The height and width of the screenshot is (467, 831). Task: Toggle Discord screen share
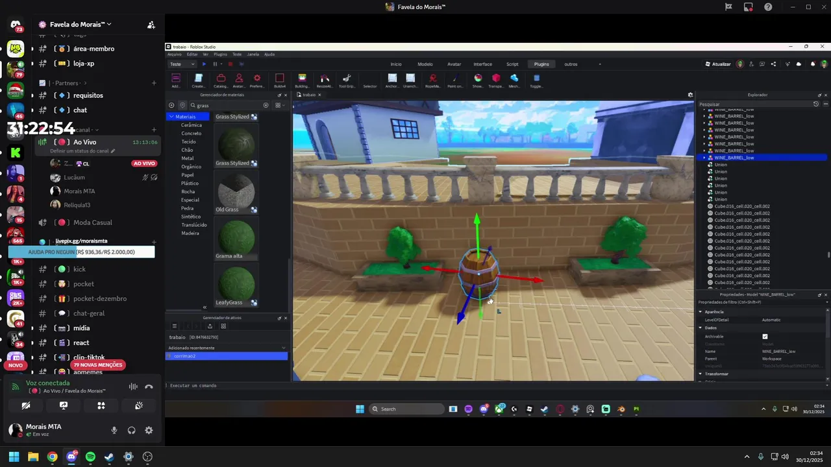(64, 405)
